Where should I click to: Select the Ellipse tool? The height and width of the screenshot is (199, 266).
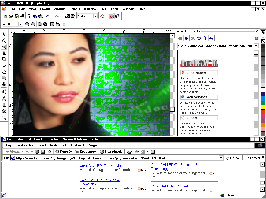pyautogui.click(x=4, y=65)
